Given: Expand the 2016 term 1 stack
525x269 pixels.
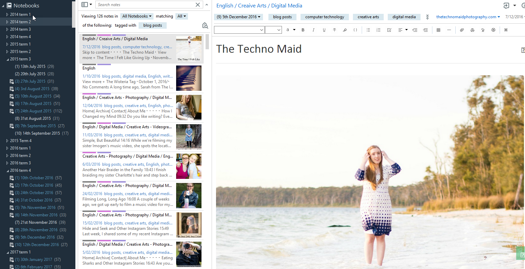Looking at the screenshot, I should pyautogui.click(x=7, y=148).
